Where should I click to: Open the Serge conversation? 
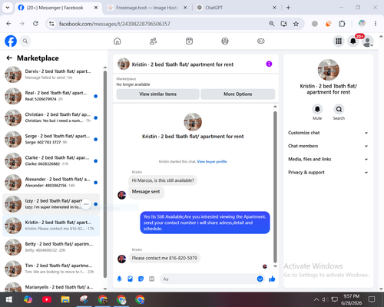pos(51,139)
